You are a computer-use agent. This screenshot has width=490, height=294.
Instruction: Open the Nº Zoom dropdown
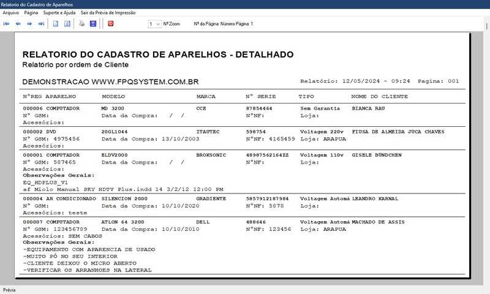[154, 24]
